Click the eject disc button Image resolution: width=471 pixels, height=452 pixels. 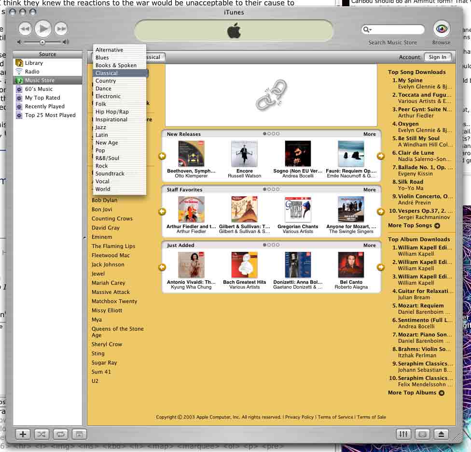pos(441,434)
